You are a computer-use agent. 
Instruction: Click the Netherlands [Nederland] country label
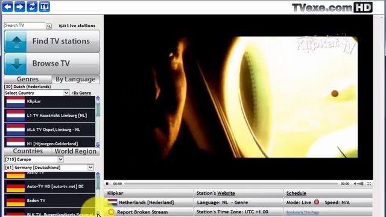(x=146, y=203)
